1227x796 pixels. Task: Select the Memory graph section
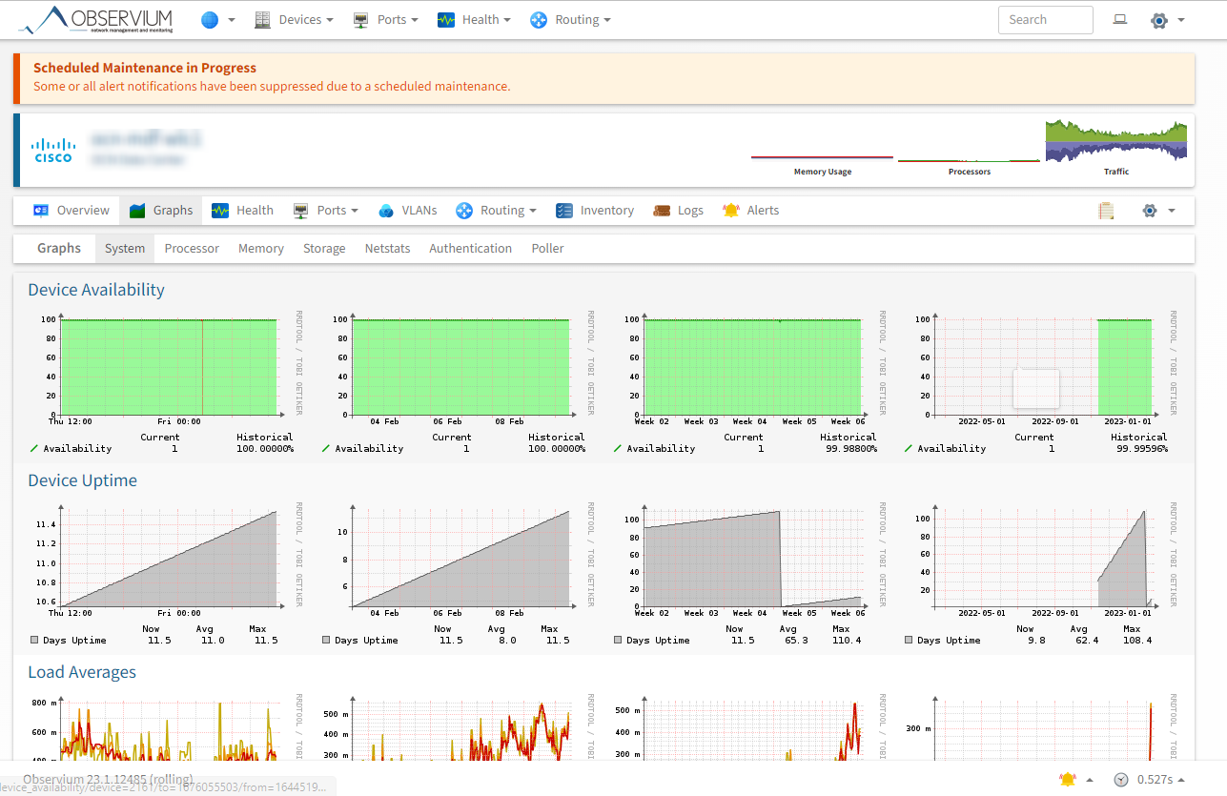(x=261, y=249)
